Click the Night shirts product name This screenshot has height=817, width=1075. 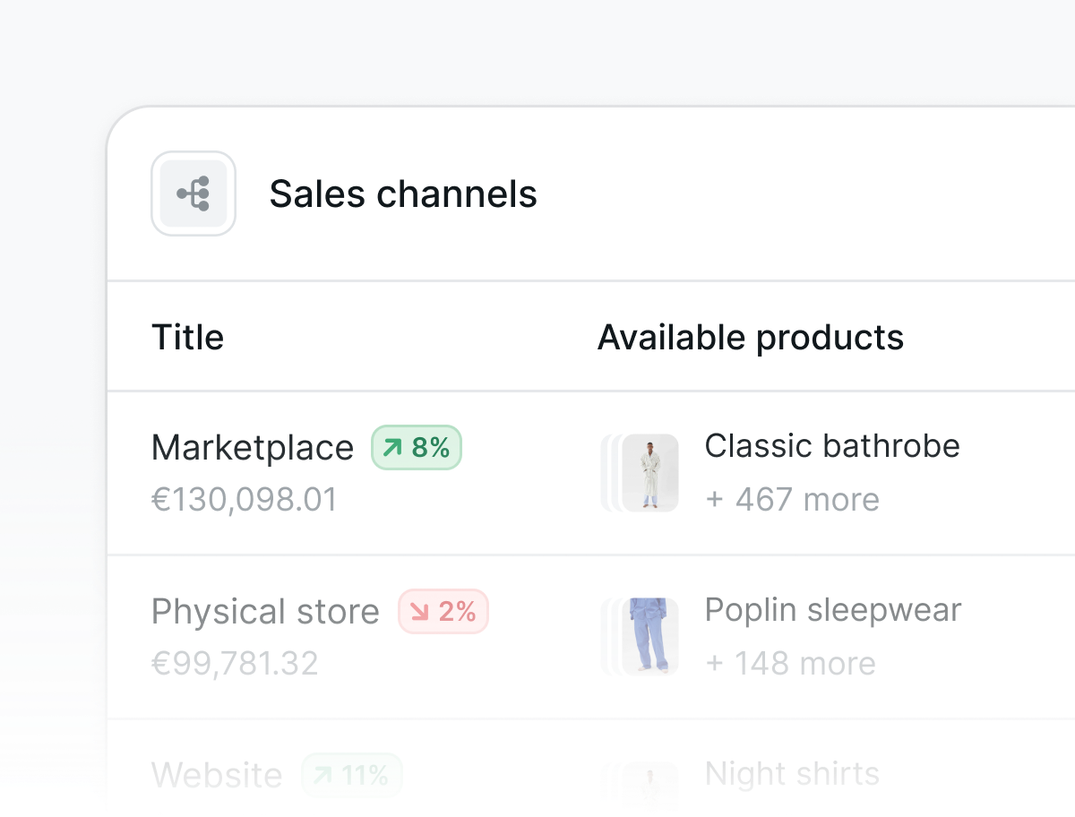[x=793, y=774]
